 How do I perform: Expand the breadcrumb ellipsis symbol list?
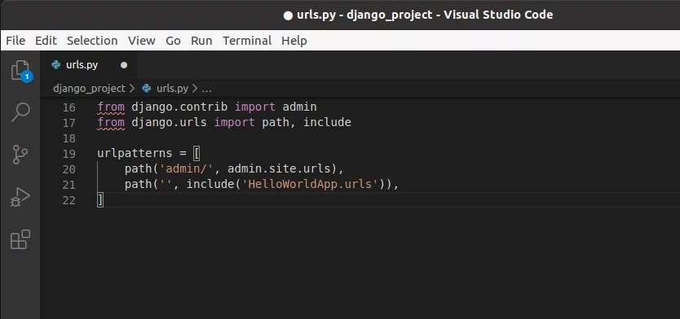(207, 89)
